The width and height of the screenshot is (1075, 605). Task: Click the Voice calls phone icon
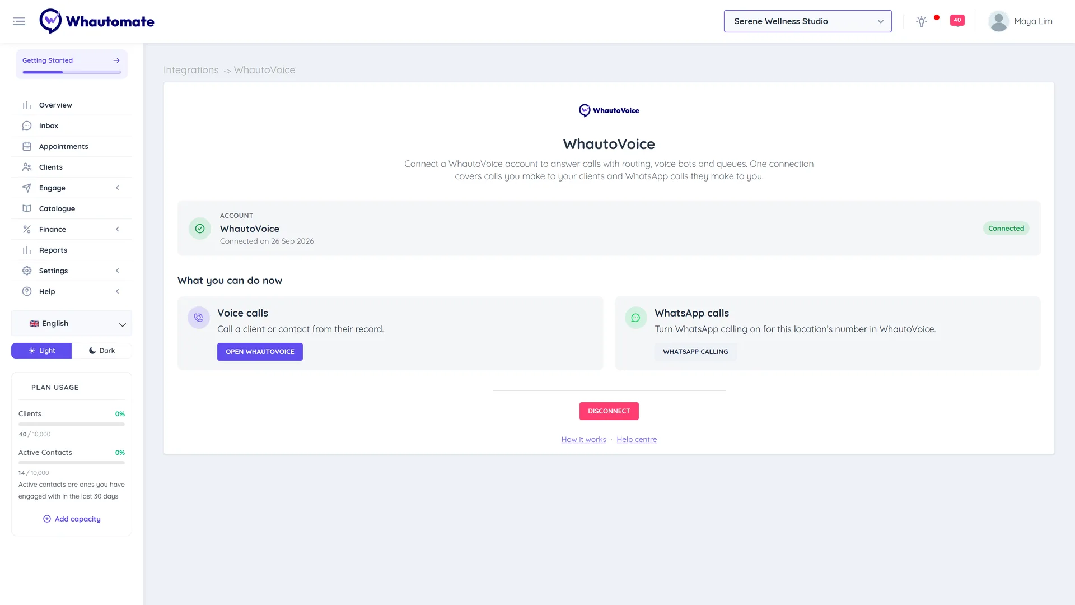(x=199, y=318)
